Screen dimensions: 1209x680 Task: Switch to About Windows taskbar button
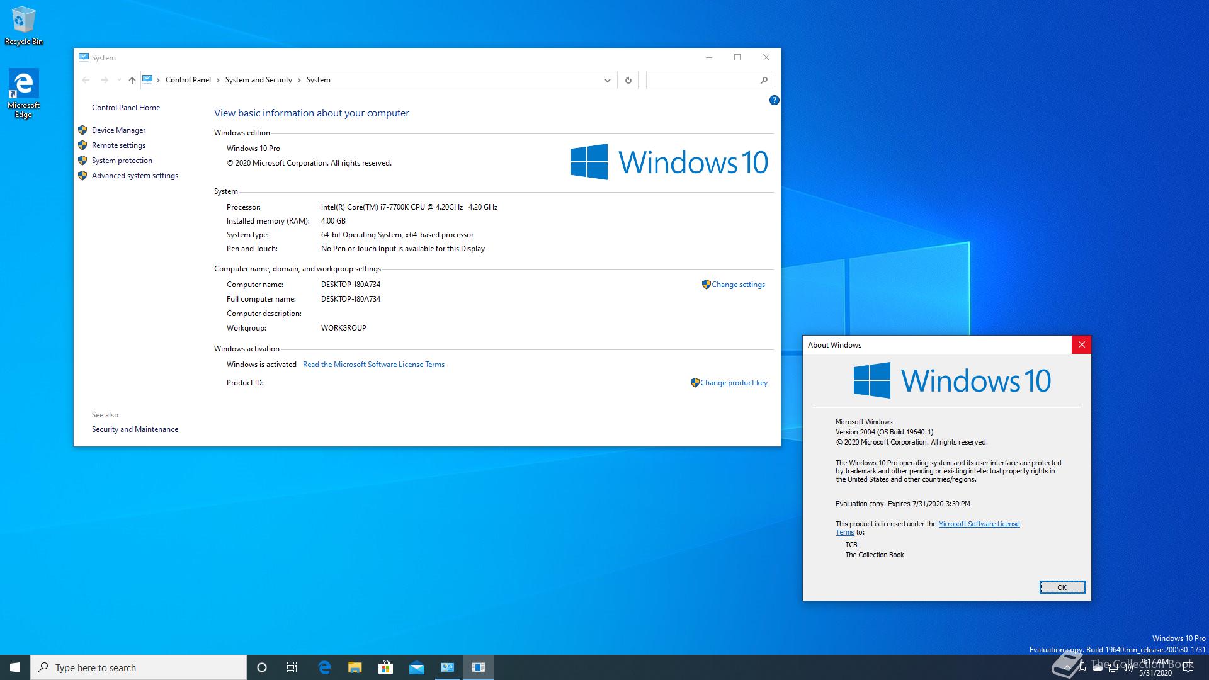pos(479,667)
